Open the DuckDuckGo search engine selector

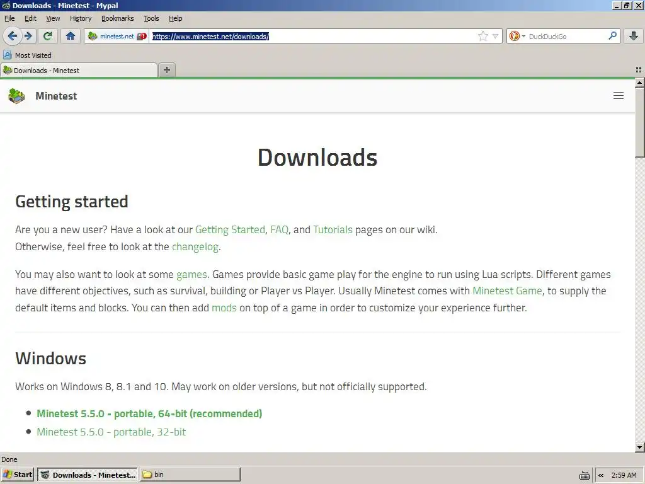[x=517, y=36]
